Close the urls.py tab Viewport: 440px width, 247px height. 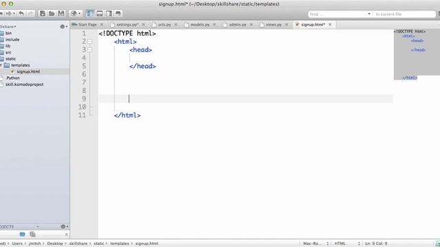(176, 25)
